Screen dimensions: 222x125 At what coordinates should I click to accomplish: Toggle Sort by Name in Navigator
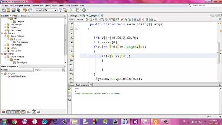tap(34, 112)
